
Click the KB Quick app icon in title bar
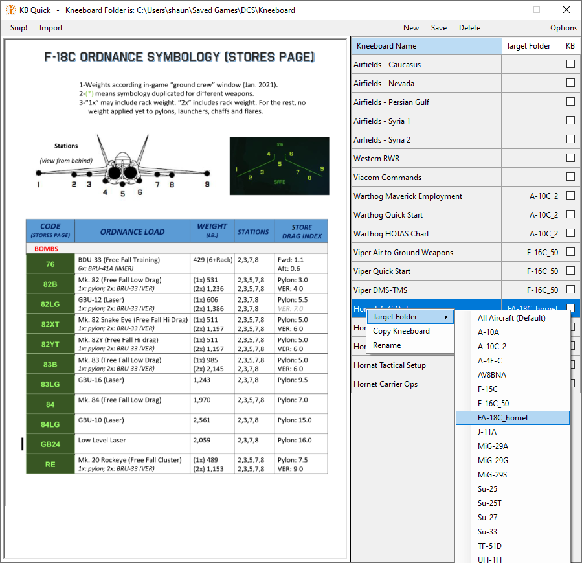pyautogui.click(x=11, y=10)
